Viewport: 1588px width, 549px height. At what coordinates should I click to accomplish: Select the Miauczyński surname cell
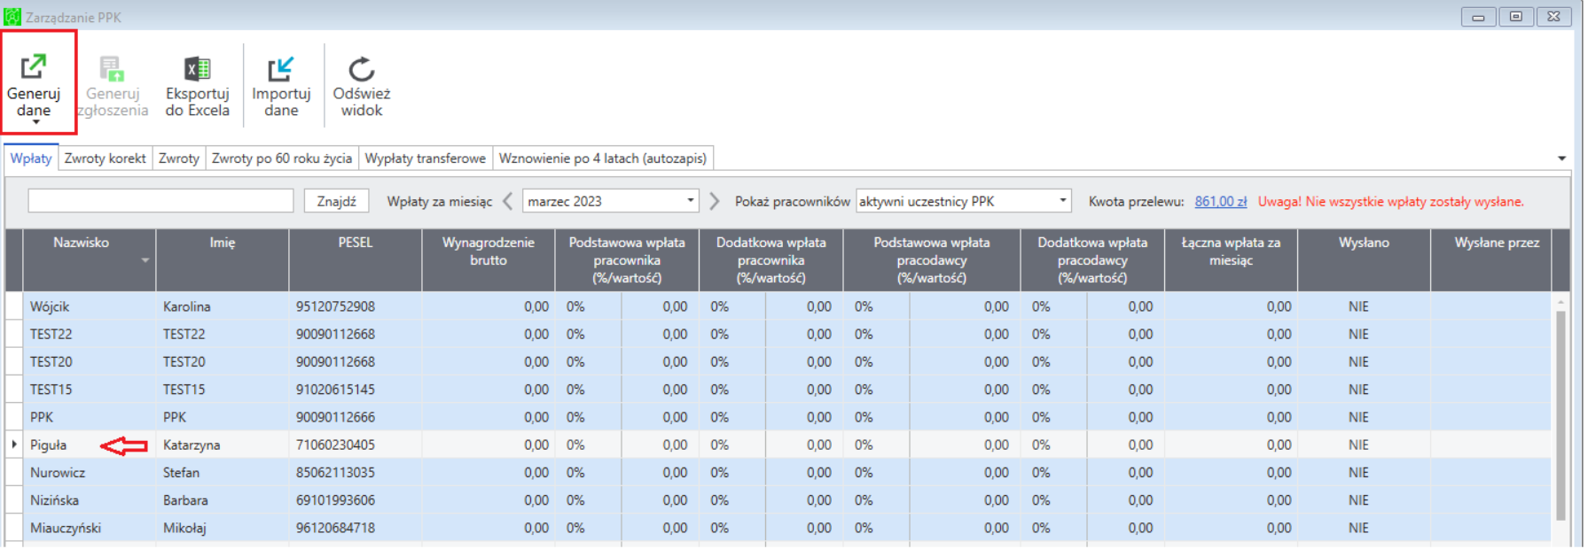(89, 528)
